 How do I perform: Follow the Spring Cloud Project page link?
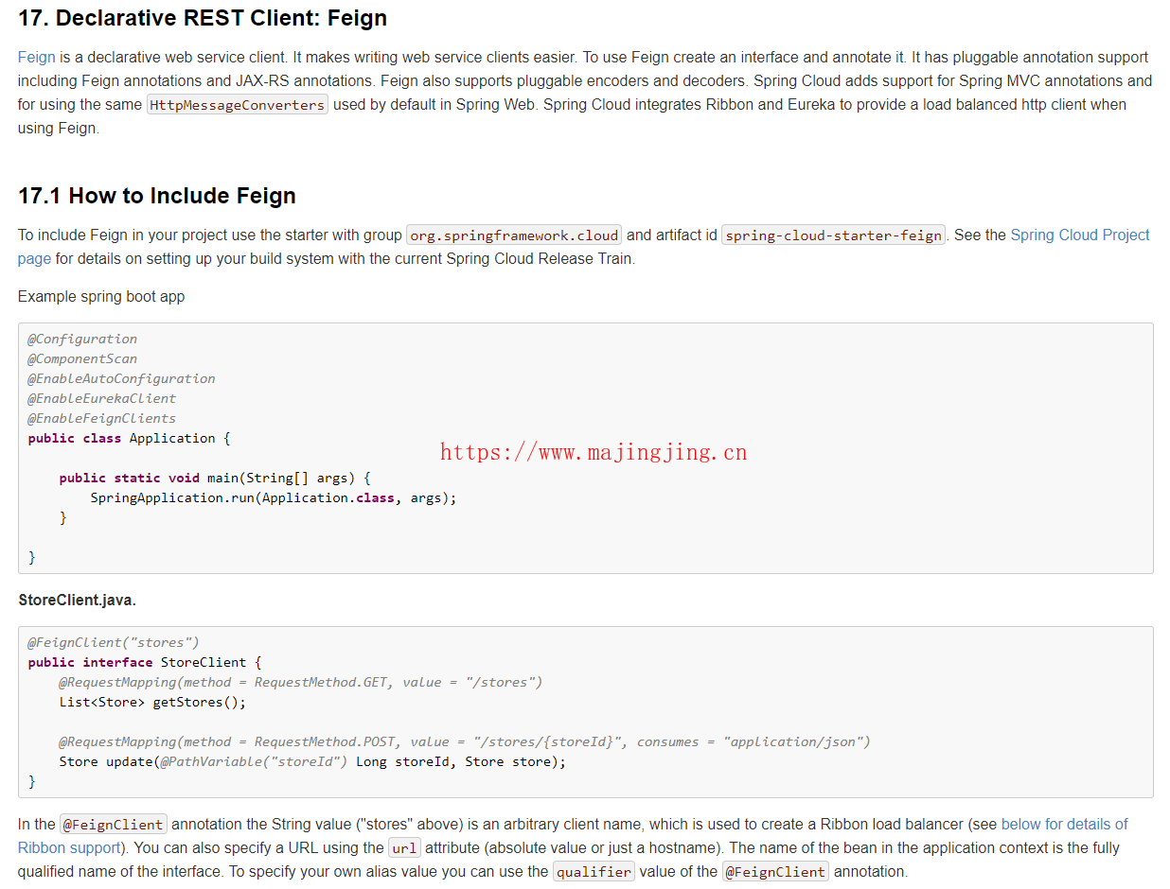pos(1079,235)
